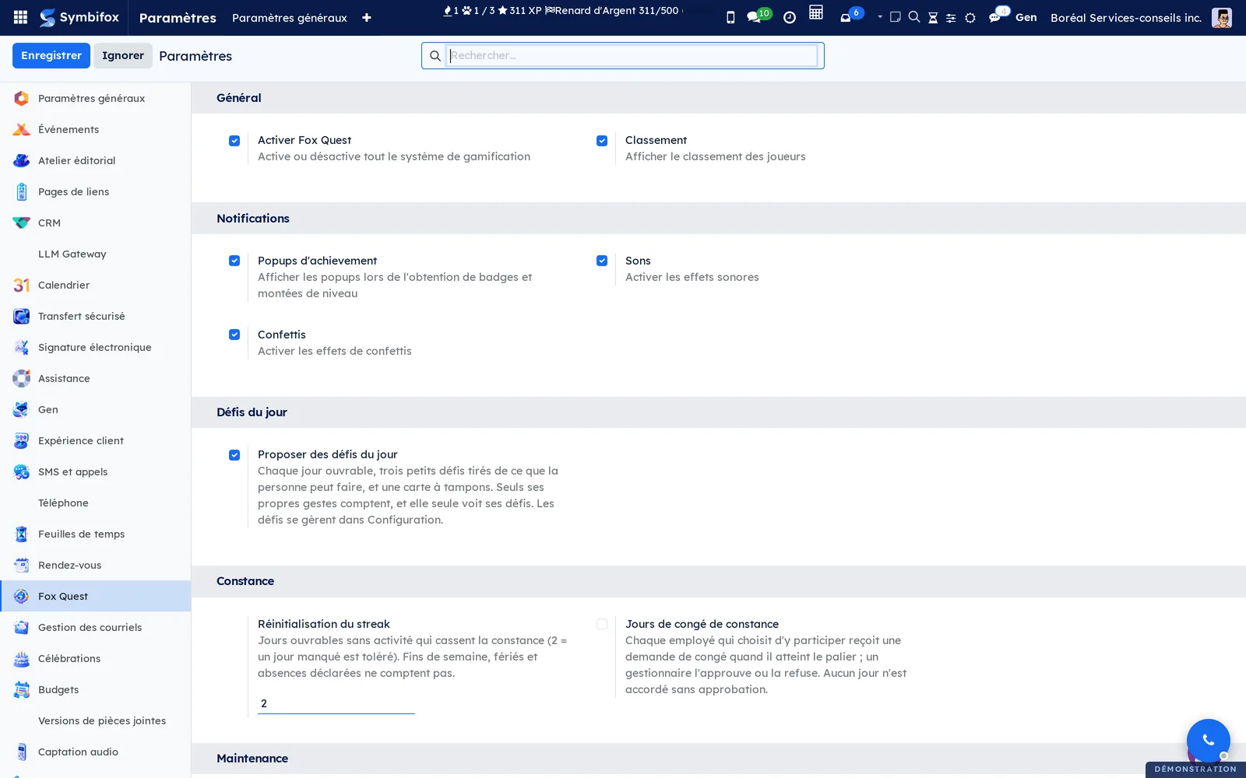Click the plus icon beside Paramètres généraux

pos(367,18)
